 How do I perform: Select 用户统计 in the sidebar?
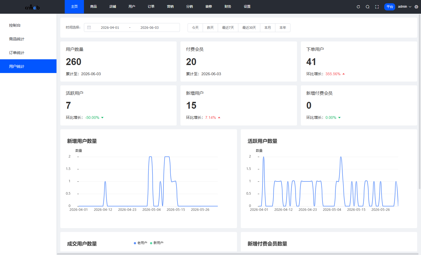click(x=28, y=66)
